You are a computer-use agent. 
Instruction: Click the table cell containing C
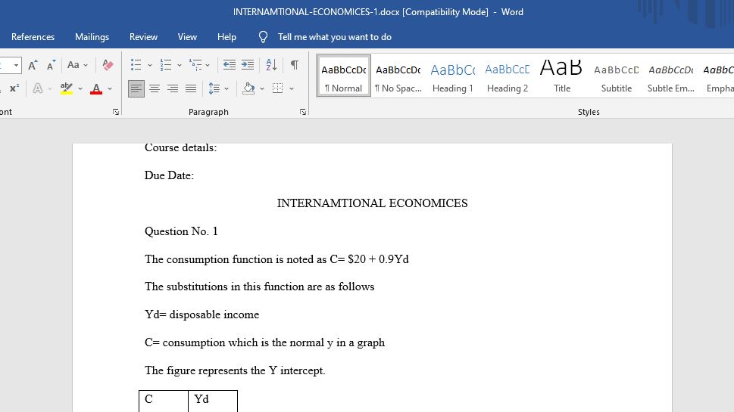(x=164, y=401)
